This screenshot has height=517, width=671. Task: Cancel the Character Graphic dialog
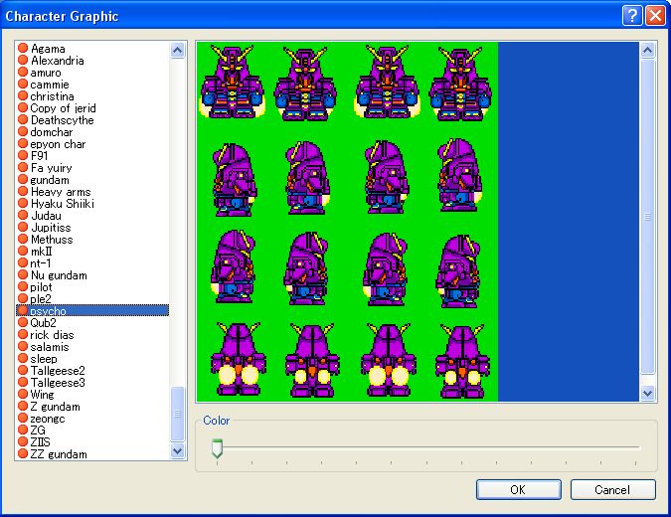click(612, 489)
